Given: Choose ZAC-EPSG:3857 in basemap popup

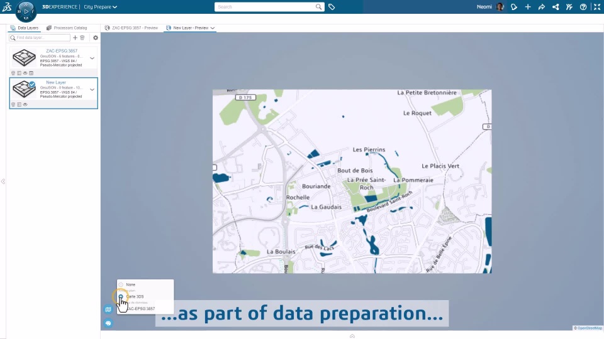Looking at the screenshot, I should 141,309.
